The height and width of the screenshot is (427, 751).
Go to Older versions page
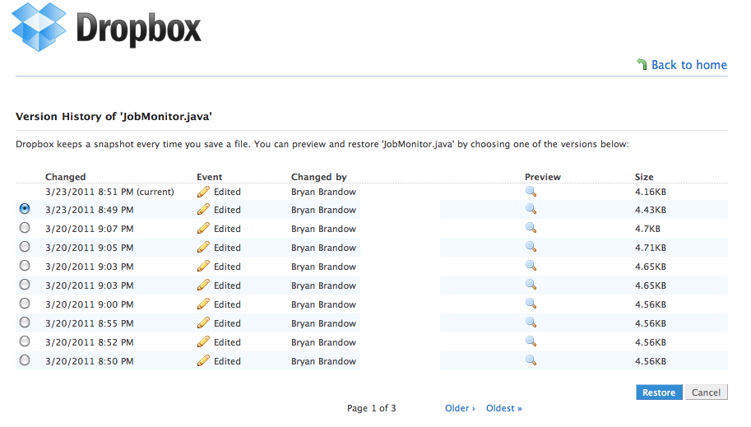click(x=459, y=408)
